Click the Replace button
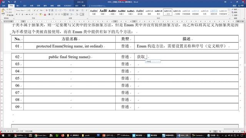This screenshot has height=138, width=246. point(235,12)
